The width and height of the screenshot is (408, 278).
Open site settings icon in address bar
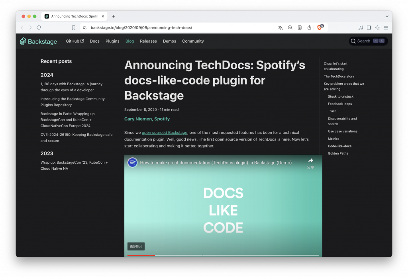tap(84, 27)
